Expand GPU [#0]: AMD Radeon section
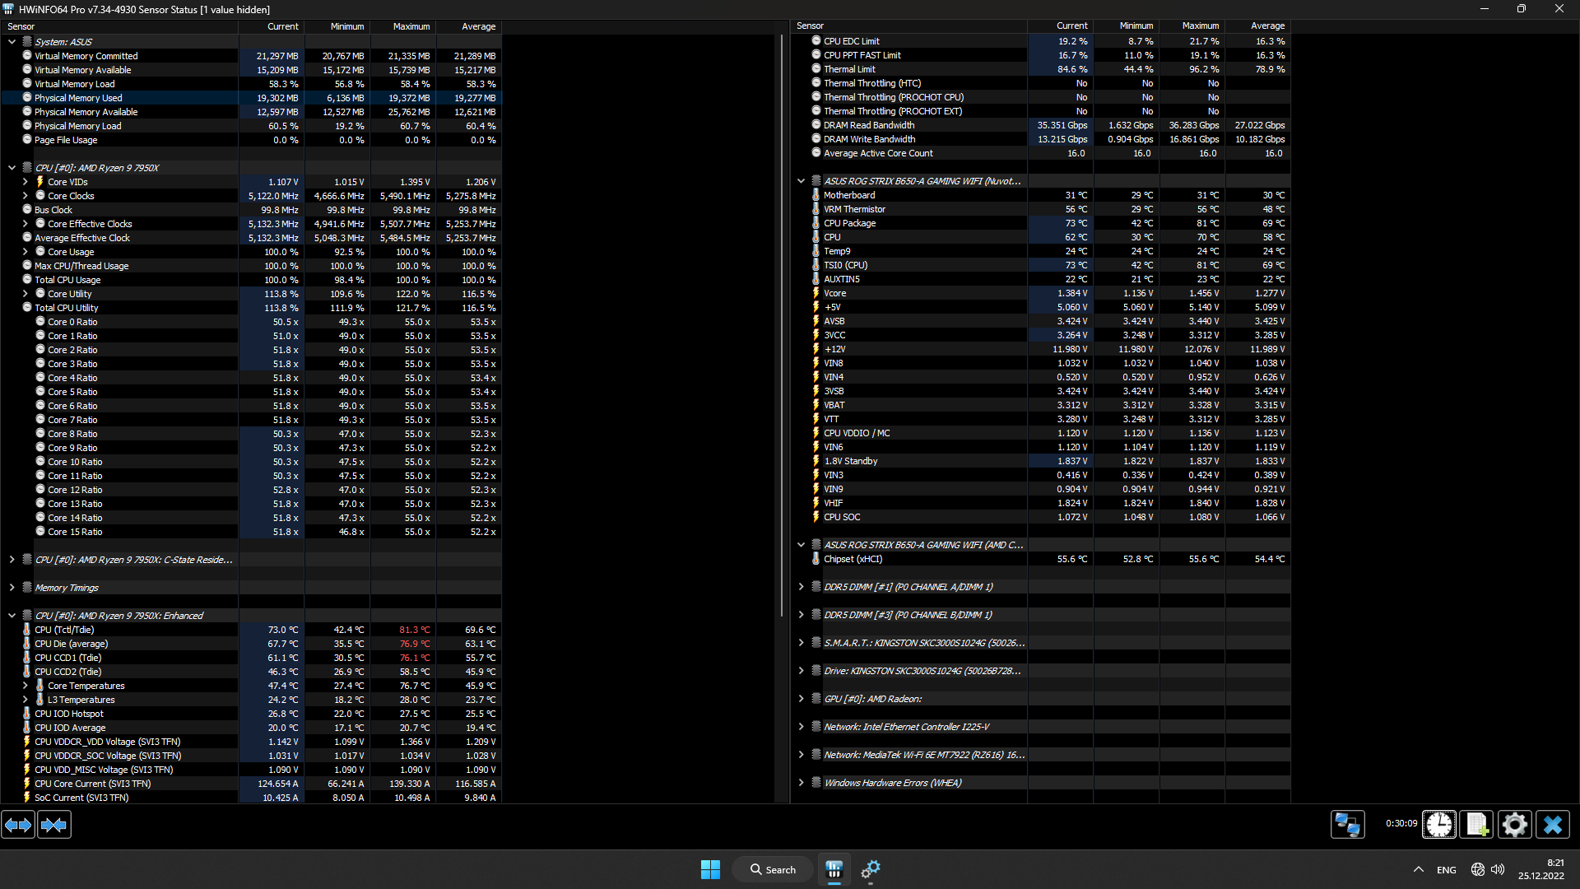This screenshot has width=1580, height=889. pyautogui.click(x=801, y=699)
